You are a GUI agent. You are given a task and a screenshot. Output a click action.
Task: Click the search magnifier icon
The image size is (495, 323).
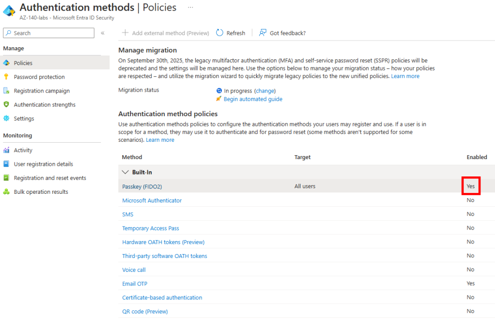coord(9,33)
